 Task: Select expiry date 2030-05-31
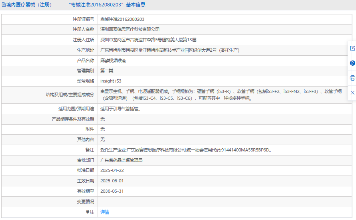pyautogui.click(x=112, y=192)
